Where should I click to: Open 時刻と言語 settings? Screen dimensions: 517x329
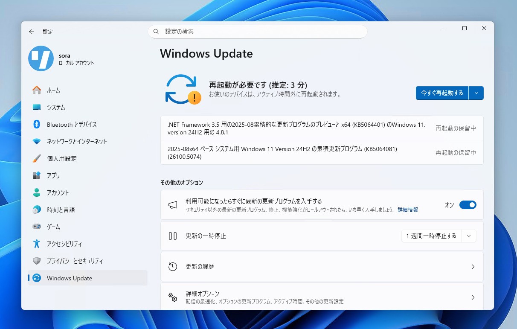click(x=87, y=210)
